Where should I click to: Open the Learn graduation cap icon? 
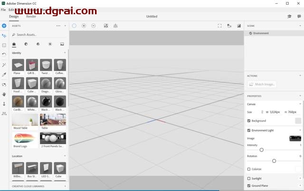(289, 17)
